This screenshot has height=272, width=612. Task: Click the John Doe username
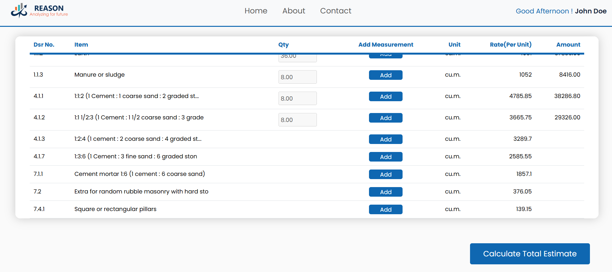point(590,11)
